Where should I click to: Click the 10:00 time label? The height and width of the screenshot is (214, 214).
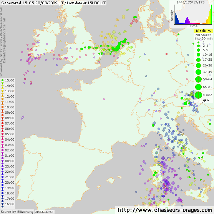[10, 107]
